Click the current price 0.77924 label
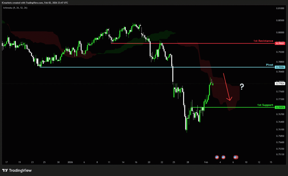 280,84
